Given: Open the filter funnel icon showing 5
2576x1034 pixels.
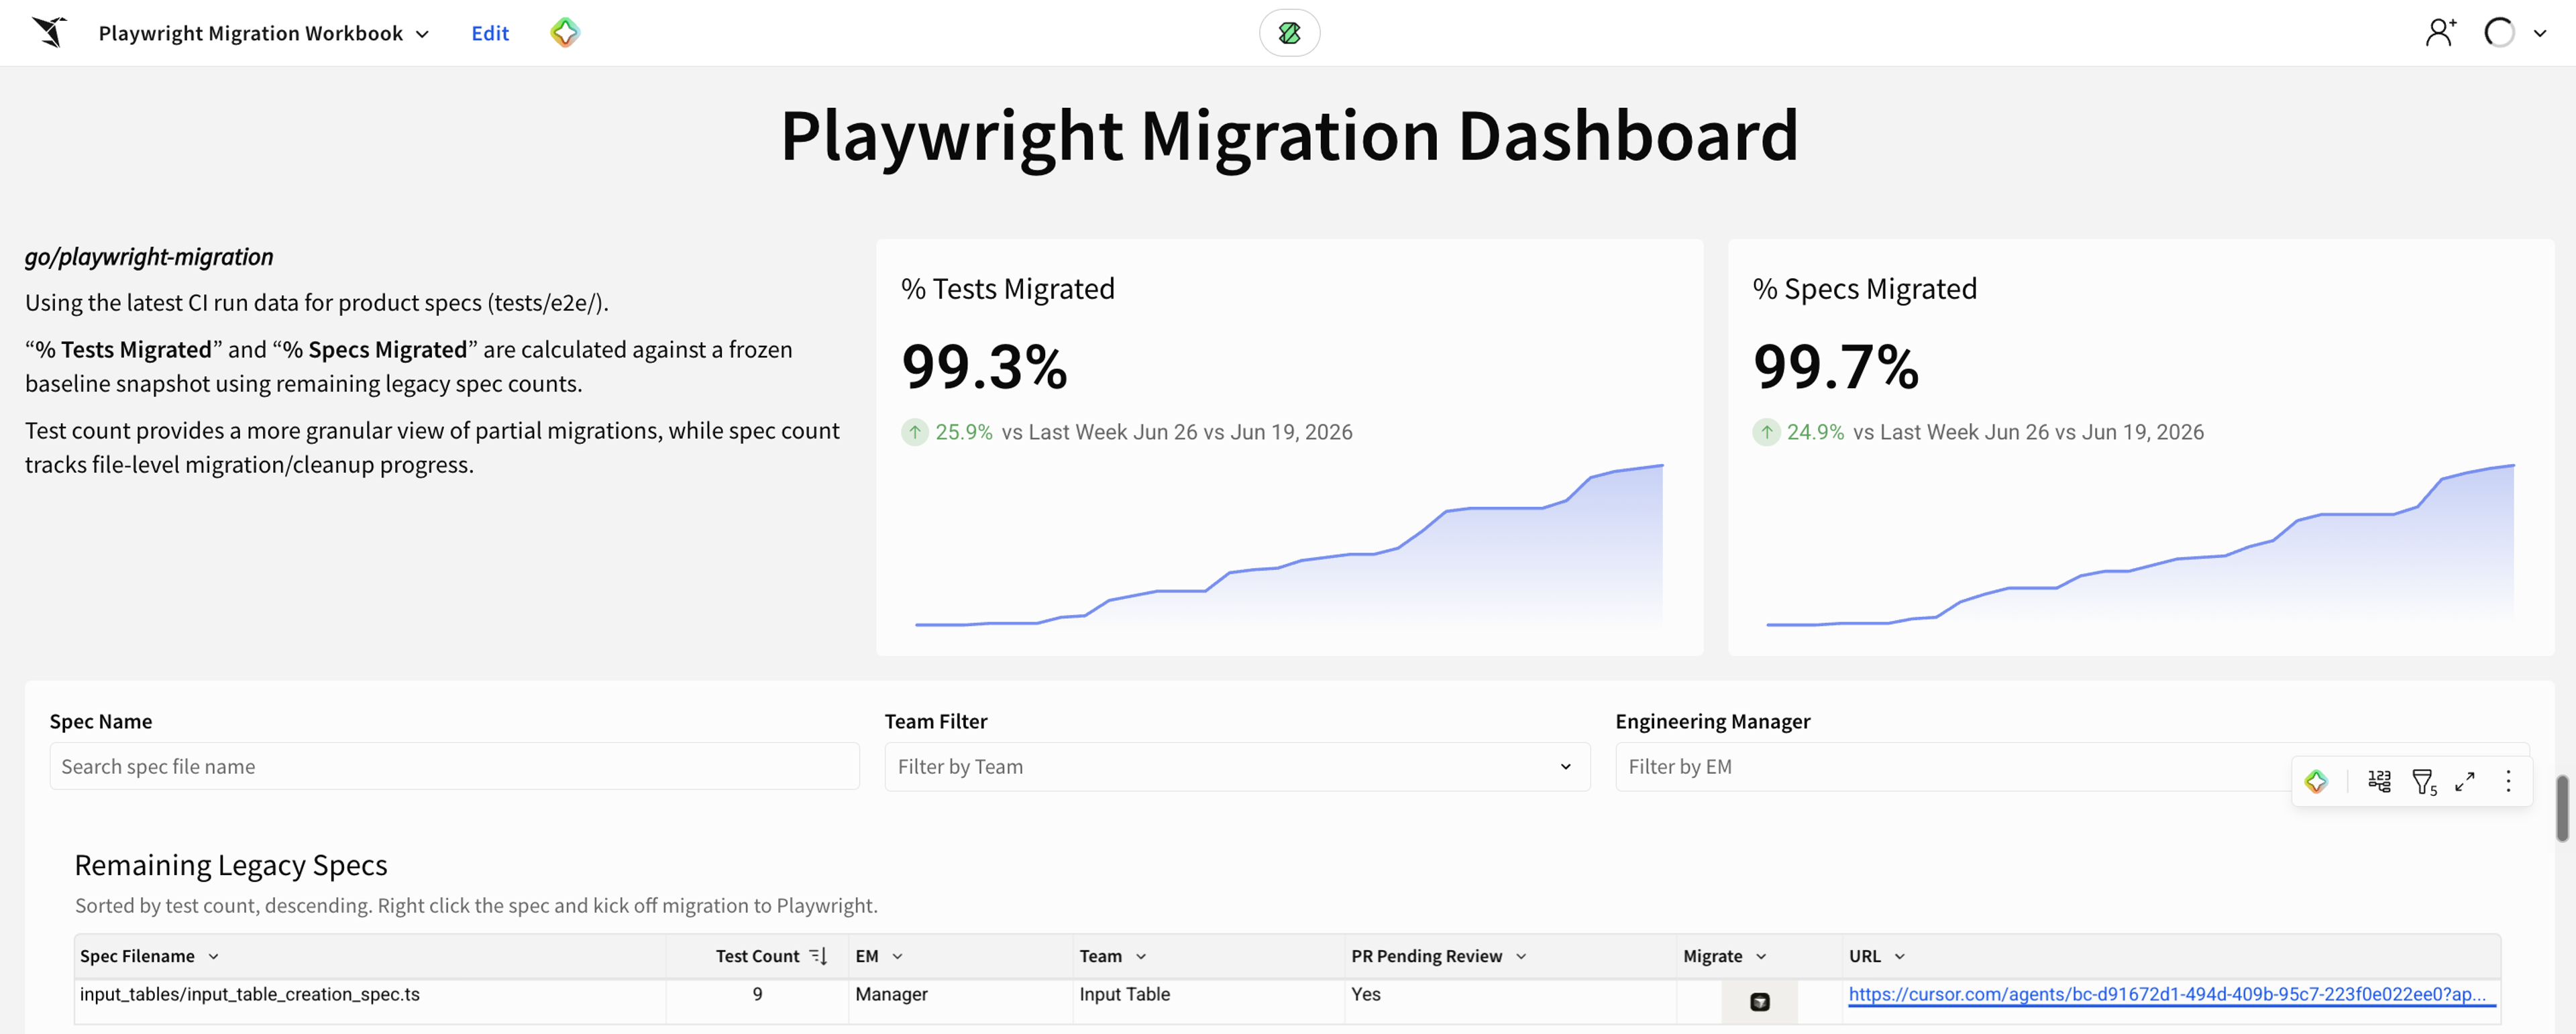Looking at the screenshot, I should click(2424, 781).
